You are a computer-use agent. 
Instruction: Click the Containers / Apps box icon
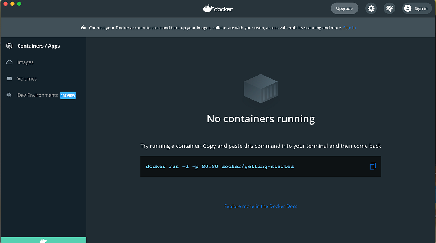pyautogui.click(x=9, y=45)
